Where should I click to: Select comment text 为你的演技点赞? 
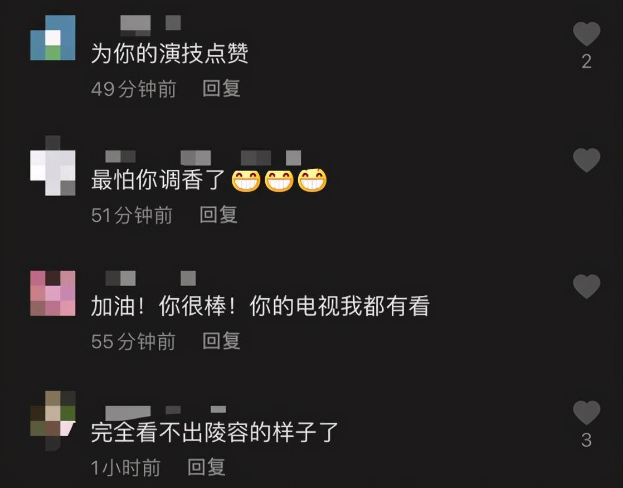point(169,53)
